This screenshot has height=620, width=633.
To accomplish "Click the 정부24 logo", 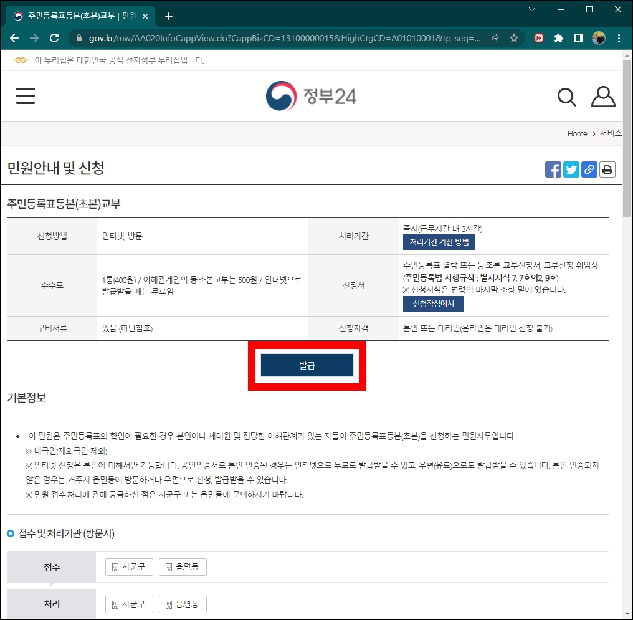I will (310, 96).
